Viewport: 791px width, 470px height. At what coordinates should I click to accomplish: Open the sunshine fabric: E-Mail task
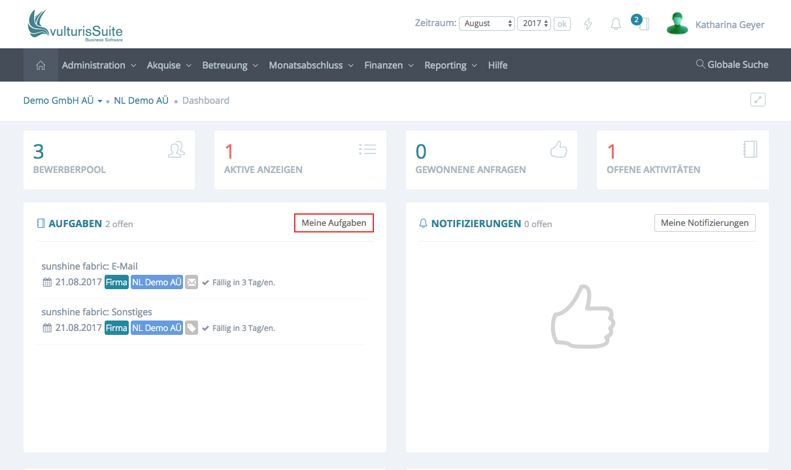tap(90, 266)
